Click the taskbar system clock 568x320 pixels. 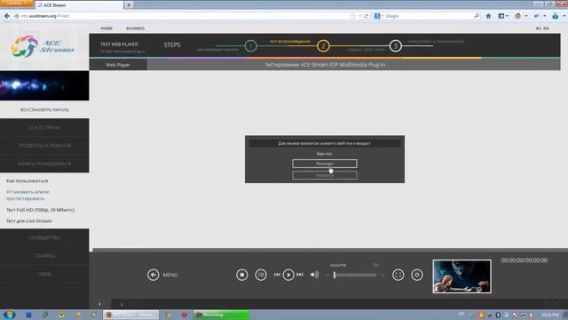[550, 315]
